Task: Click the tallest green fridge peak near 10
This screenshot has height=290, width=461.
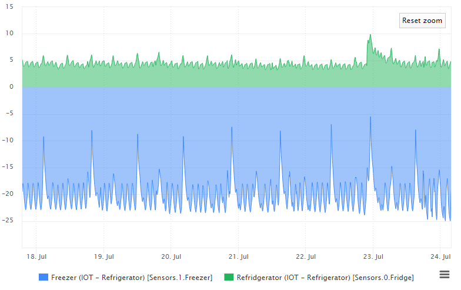Action: (370, 35)
